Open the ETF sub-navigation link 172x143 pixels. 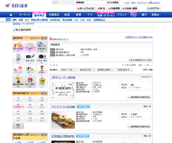pyautogui.click(x=76, y=20)
